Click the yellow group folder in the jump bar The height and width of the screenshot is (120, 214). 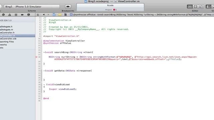tap(60, 15)
